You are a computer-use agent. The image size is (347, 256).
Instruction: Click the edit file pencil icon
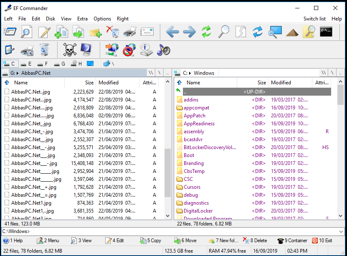pyautogui.click(x=44, y=32)
